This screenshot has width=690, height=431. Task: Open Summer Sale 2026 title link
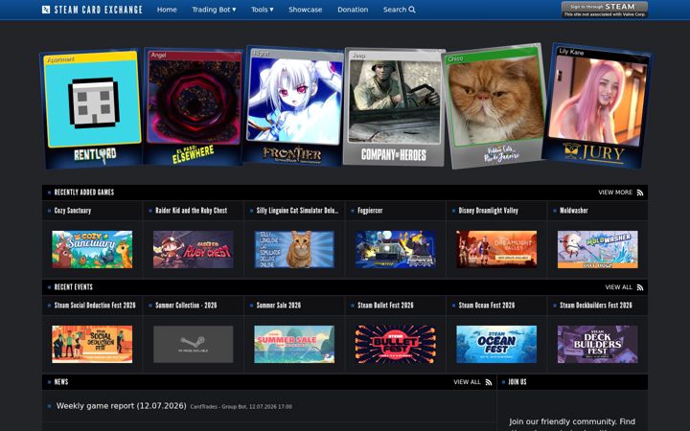pyautogui.click(x=279, y=306)
